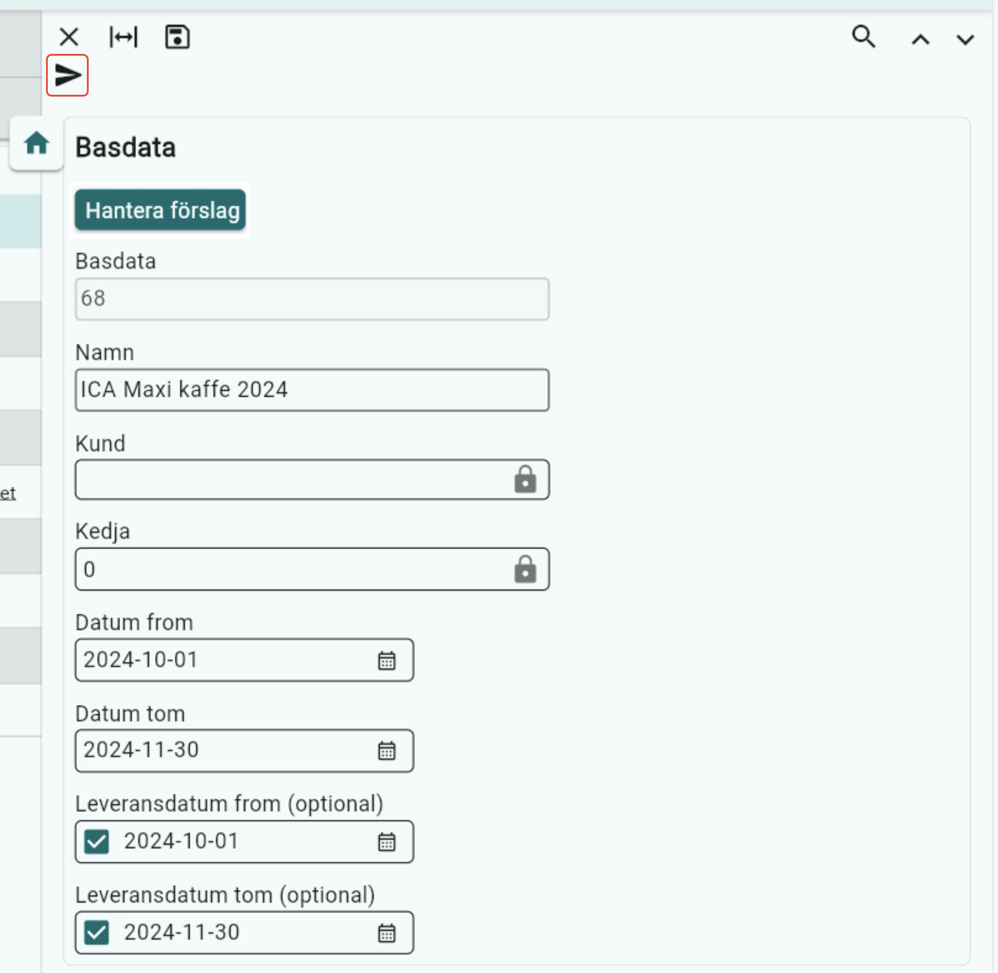Close the Basdata panel with X icon

click(x=69, y=37)
